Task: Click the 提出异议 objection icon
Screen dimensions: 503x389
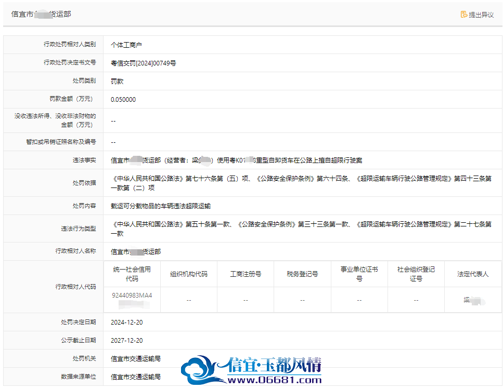Action: [x=464, y=15]
